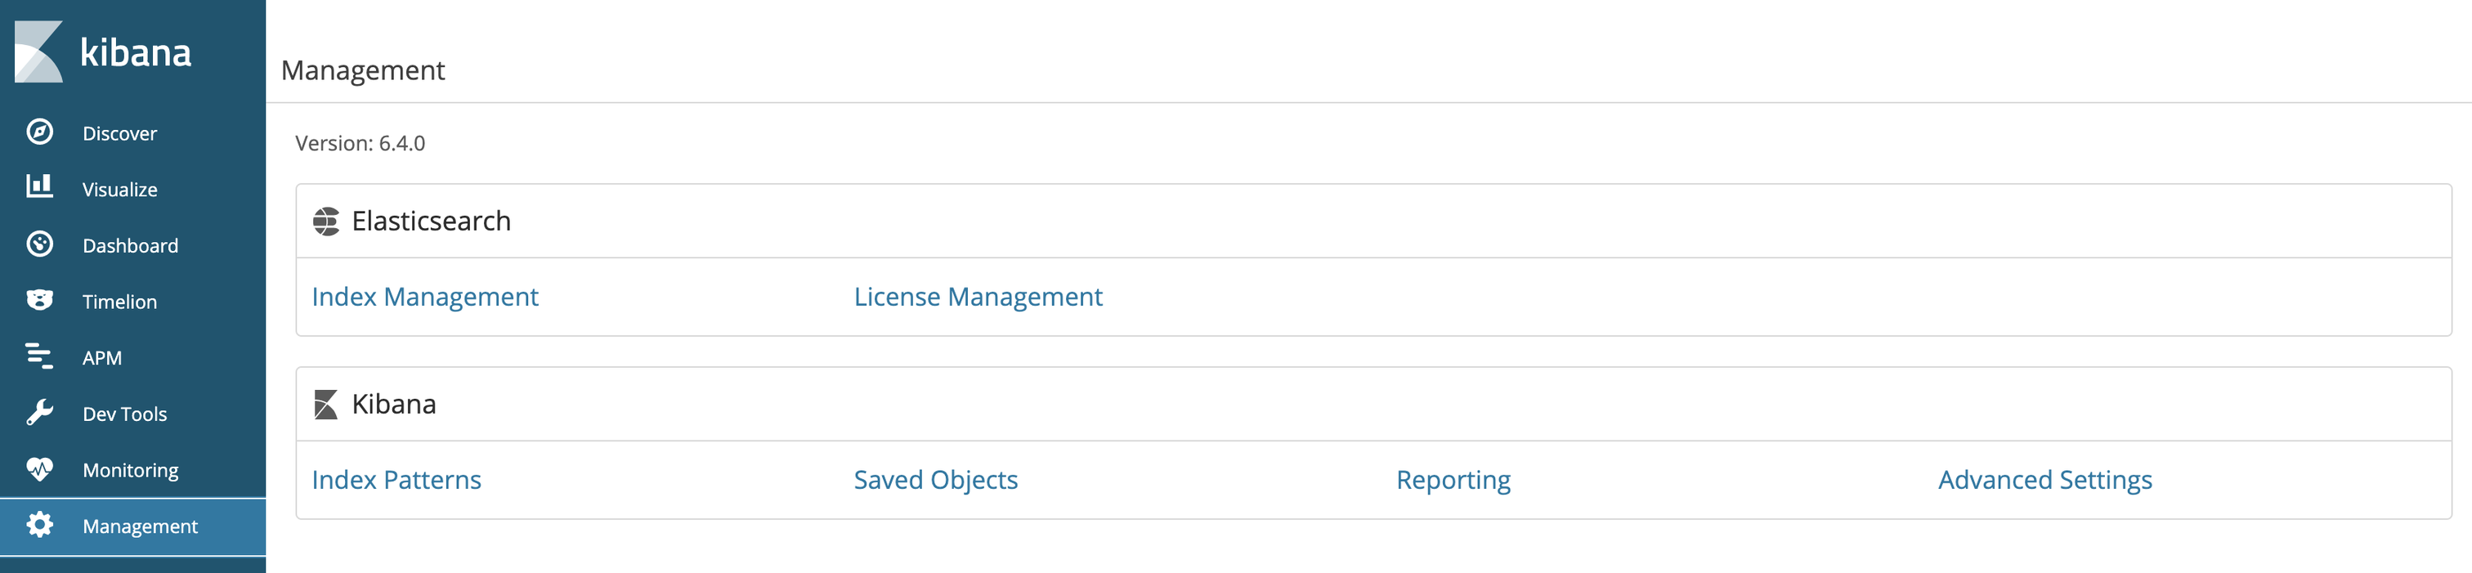Image resolution: width=2472 pixels, height=573 pixels.
Task: Open License Management link
Action: point(978,298)
